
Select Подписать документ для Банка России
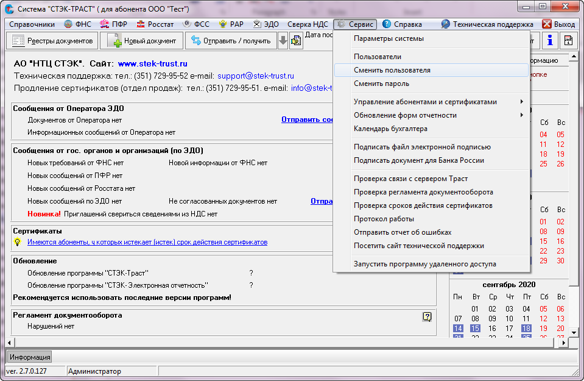click(x=432, y=160)
